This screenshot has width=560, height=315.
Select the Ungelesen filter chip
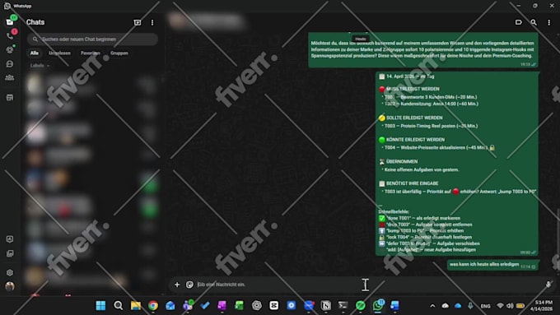[x=59, y=53]
